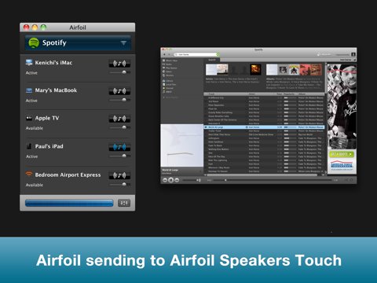Select the Mary's MacBook speaker name

pos(56,90)
